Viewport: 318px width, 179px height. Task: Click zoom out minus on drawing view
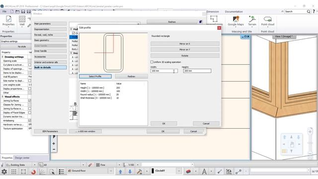[x=54, y=149]
